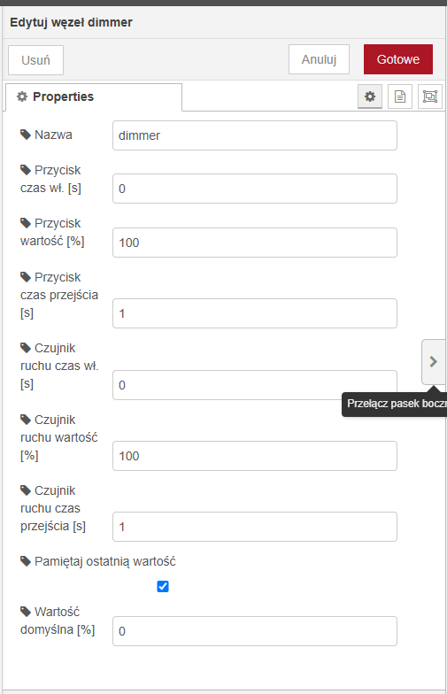The height and width of the screenshot is (694, 447).
Task: Focus Przycisk czas wł. input field
Action: (255, 189)
